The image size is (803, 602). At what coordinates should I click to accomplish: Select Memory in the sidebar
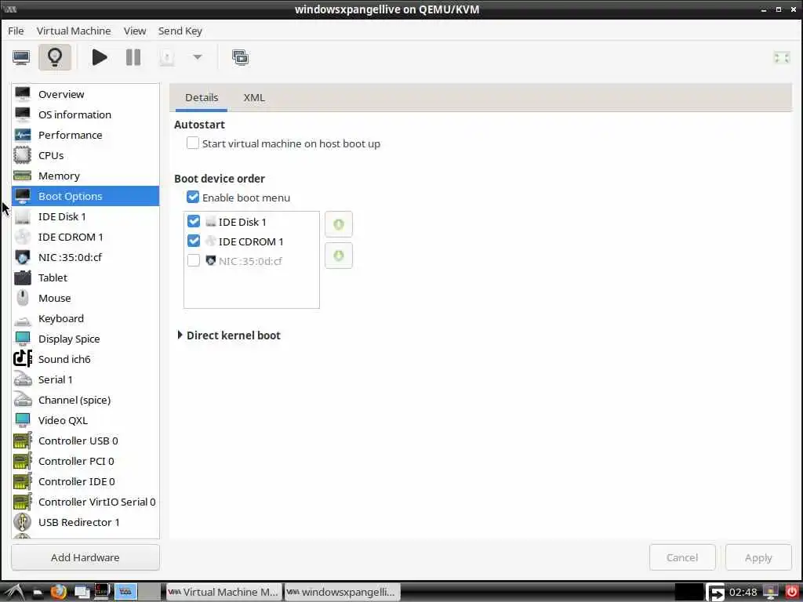click(x=85, y=176)
